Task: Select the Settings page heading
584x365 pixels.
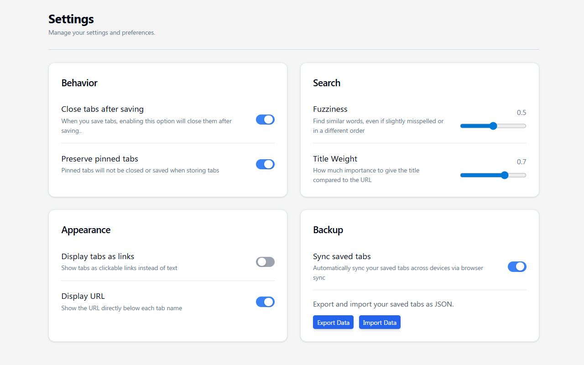Action: coord(71,19)
